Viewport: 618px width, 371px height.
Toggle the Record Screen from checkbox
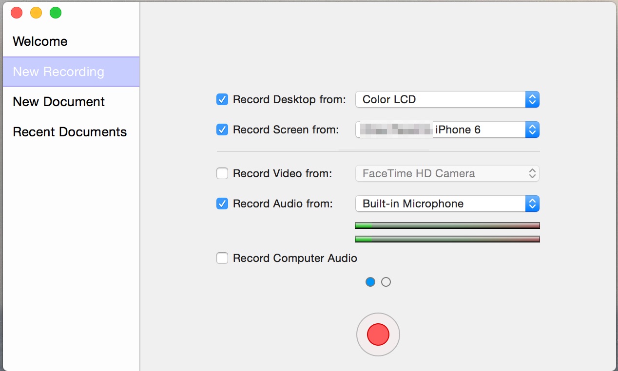222,130
